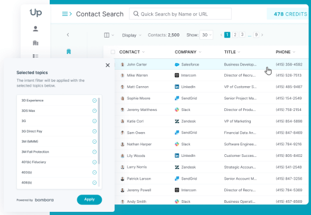Image resolution: width=311 pixels, height=215 pixels.
Task: Click the previous page arrow
Action: click(221, 35)
